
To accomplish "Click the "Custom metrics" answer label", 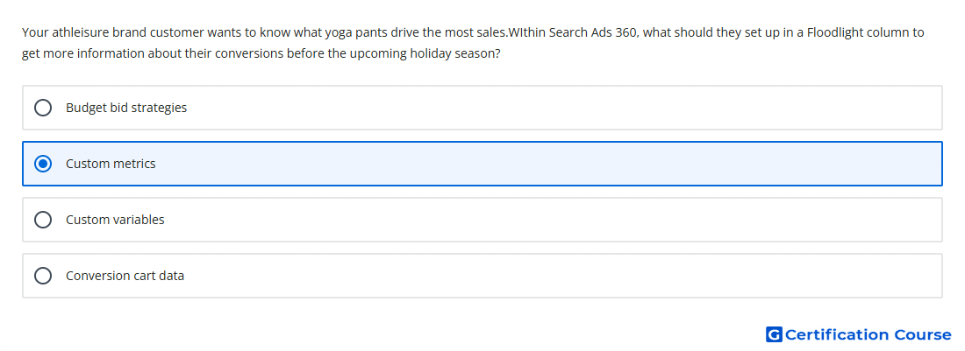I will pos(111,164).
